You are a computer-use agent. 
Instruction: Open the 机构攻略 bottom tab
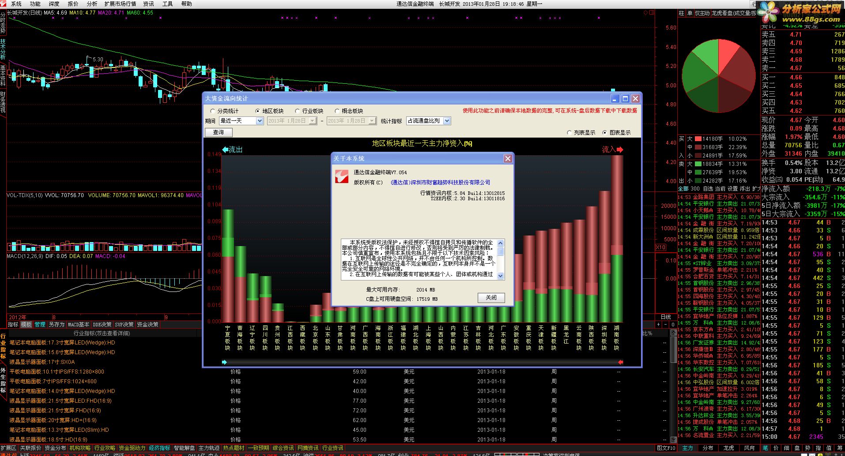pyautogui.click(x=80, y=448)
